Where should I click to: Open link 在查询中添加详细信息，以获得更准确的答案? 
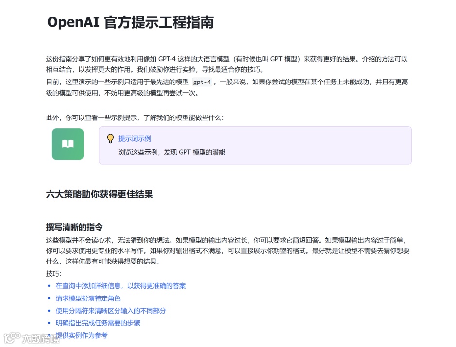point(121,286)
